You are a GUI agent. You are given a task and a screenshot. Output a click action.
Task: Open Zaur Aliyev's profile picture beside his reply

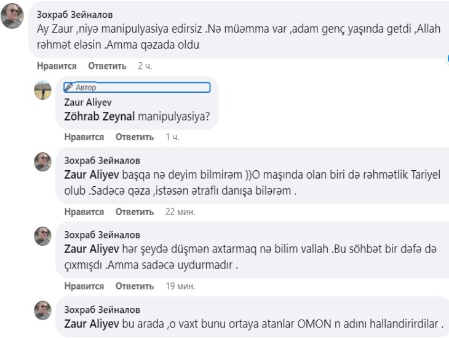(42, 90)
